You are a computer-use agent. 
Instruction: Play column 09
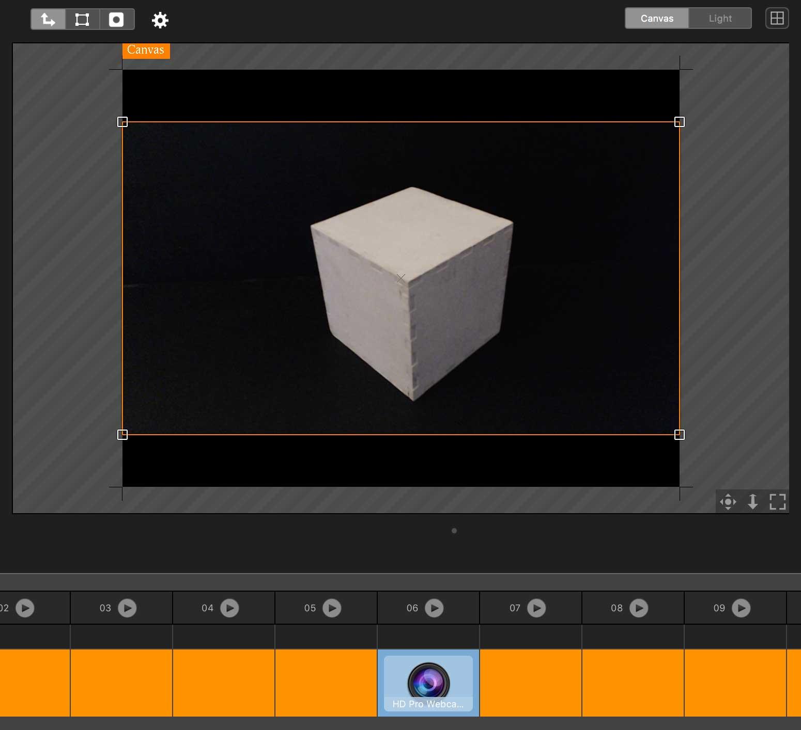[741, 608]
